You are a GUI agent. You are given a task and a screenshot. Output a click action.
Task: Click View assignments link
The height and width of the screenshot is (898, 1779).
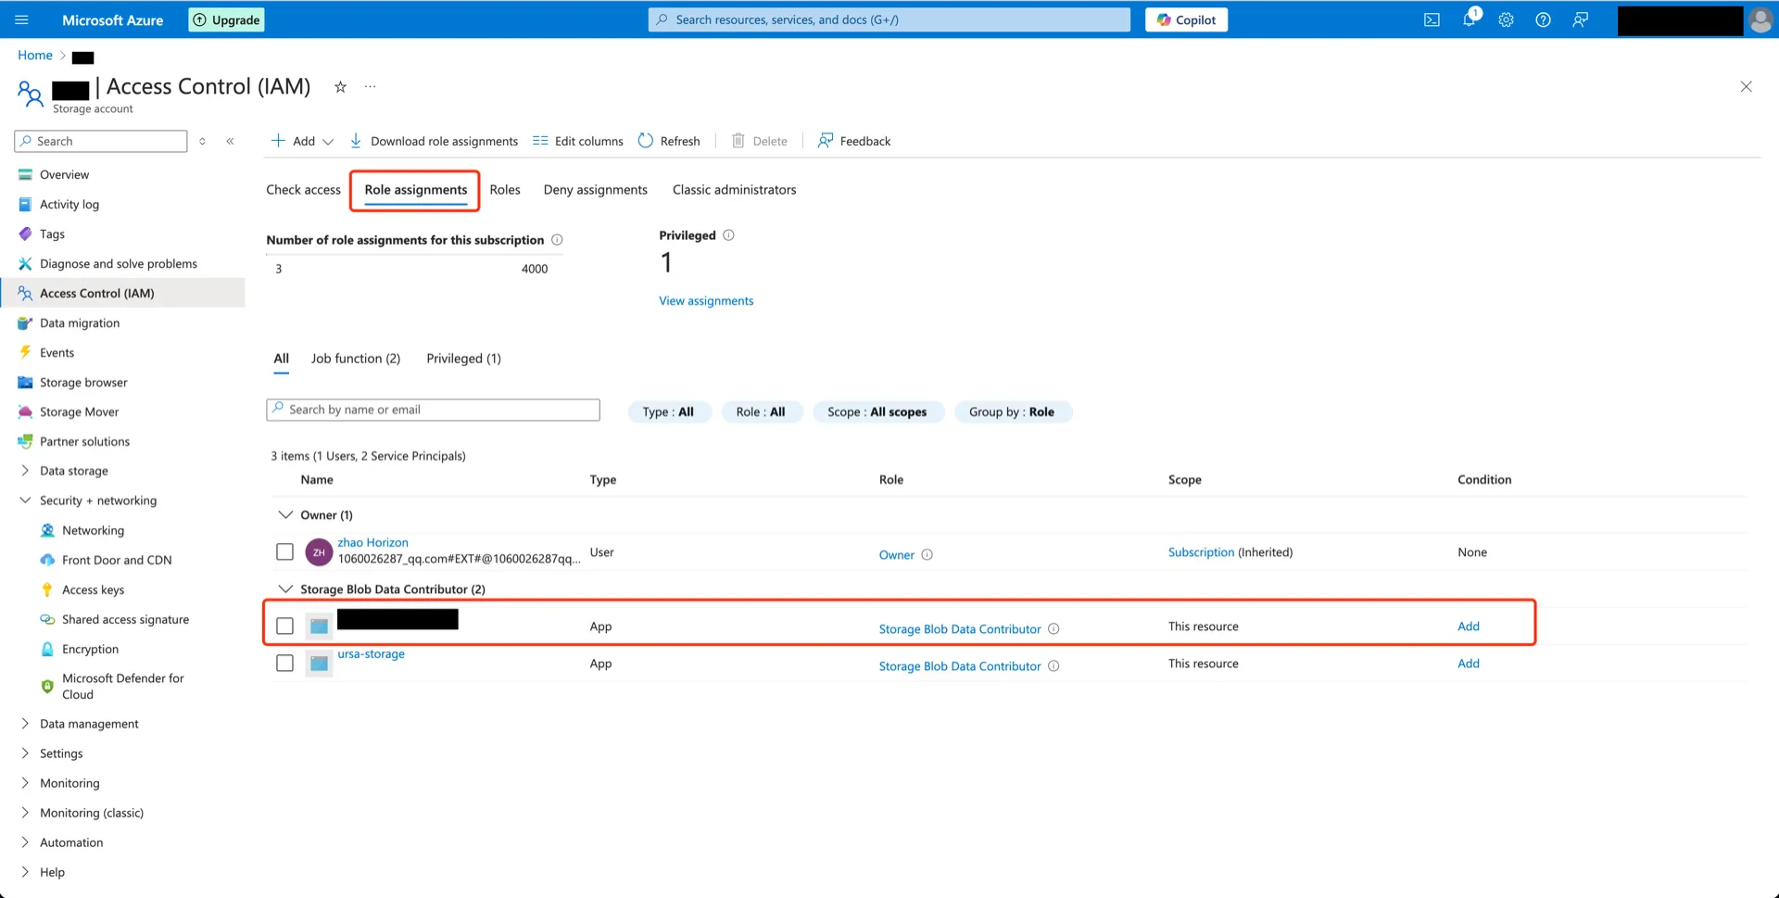click(x=706, y=301)
